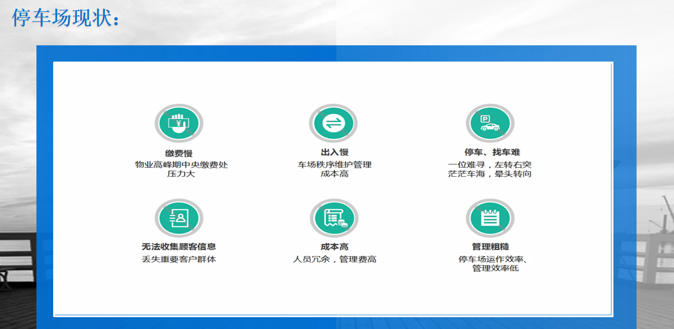Image resolution: width=674 pixels, height=329 pixels.
Task: Select the receipt bill icon above 成本高
Action: click(333, 217)
